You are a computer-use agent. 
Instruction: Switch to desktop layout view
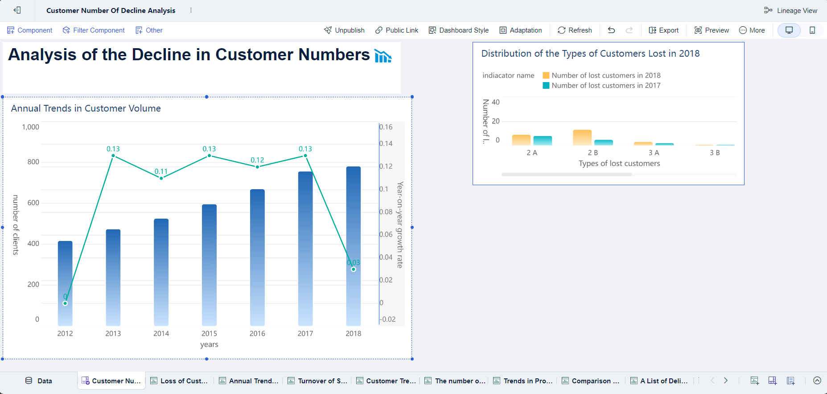click(x=789, y=30)
